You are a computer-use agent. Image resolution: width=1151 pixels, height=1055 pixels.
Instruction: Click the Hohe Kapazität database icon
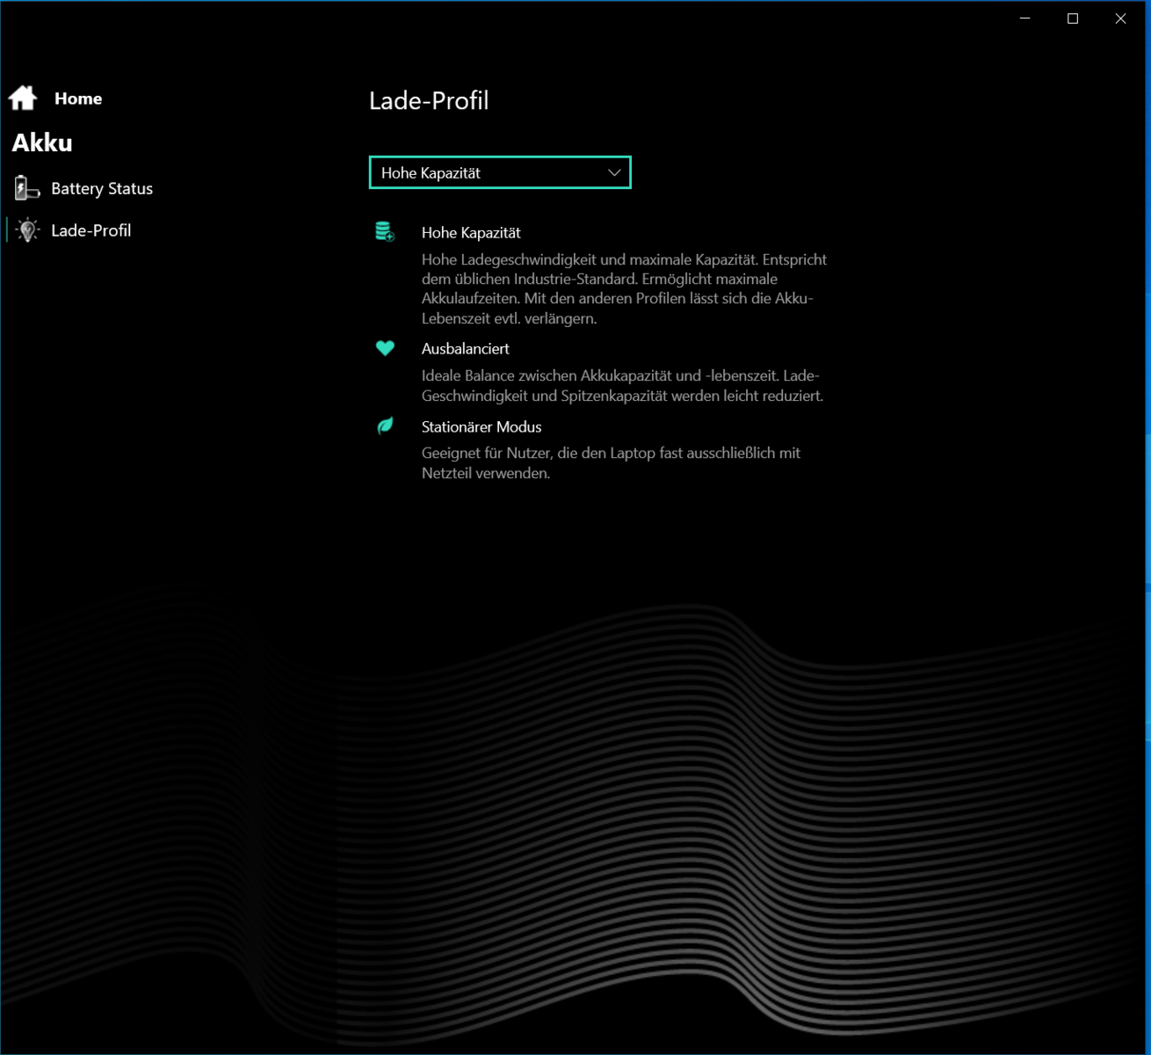(385, 232)
